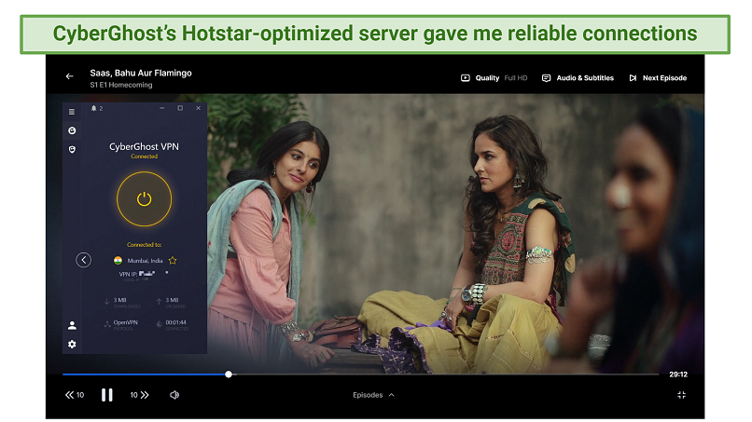The width and height of the screenshot is (752, 422).
Task: Open Audio & Subtitles options
Action: 578,78
